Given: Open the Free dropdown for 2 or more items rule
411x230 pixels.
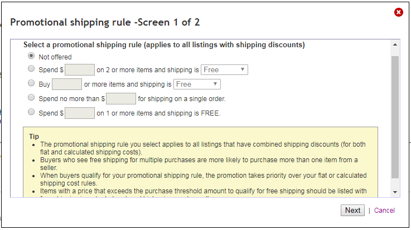Looking at the screenshot, I should point(224,69).
